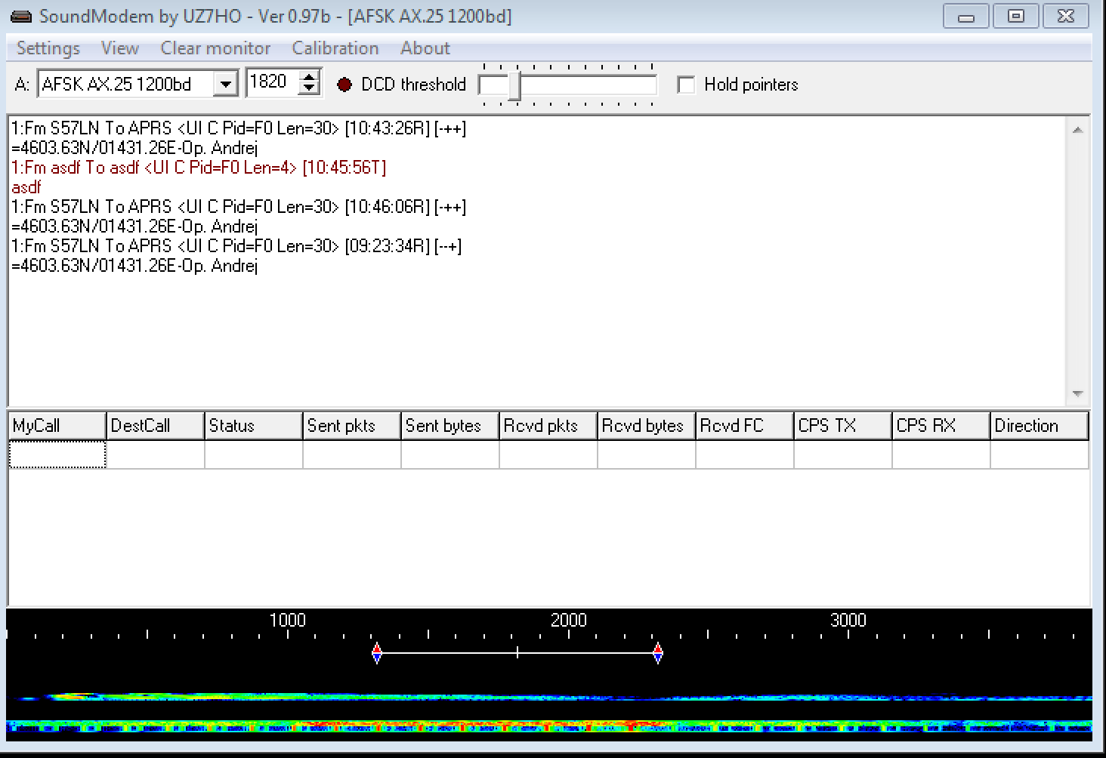Click the red 'asdf' payload line
1106x758 pixels.
pyautogui.click(x=26, y=187)
